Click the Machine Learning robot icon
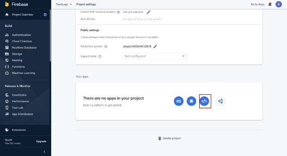The image size is (287, 156). [x=7, y=73]
